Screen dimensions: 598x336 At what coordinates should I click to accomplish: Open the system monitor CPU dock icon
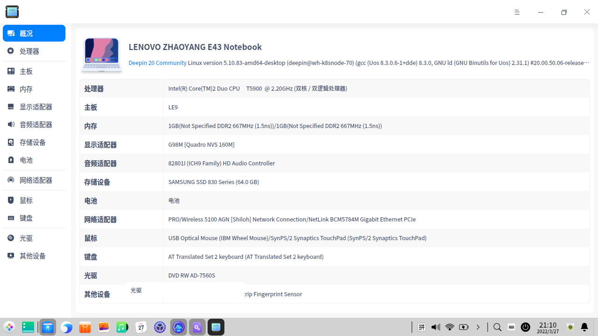179,327
